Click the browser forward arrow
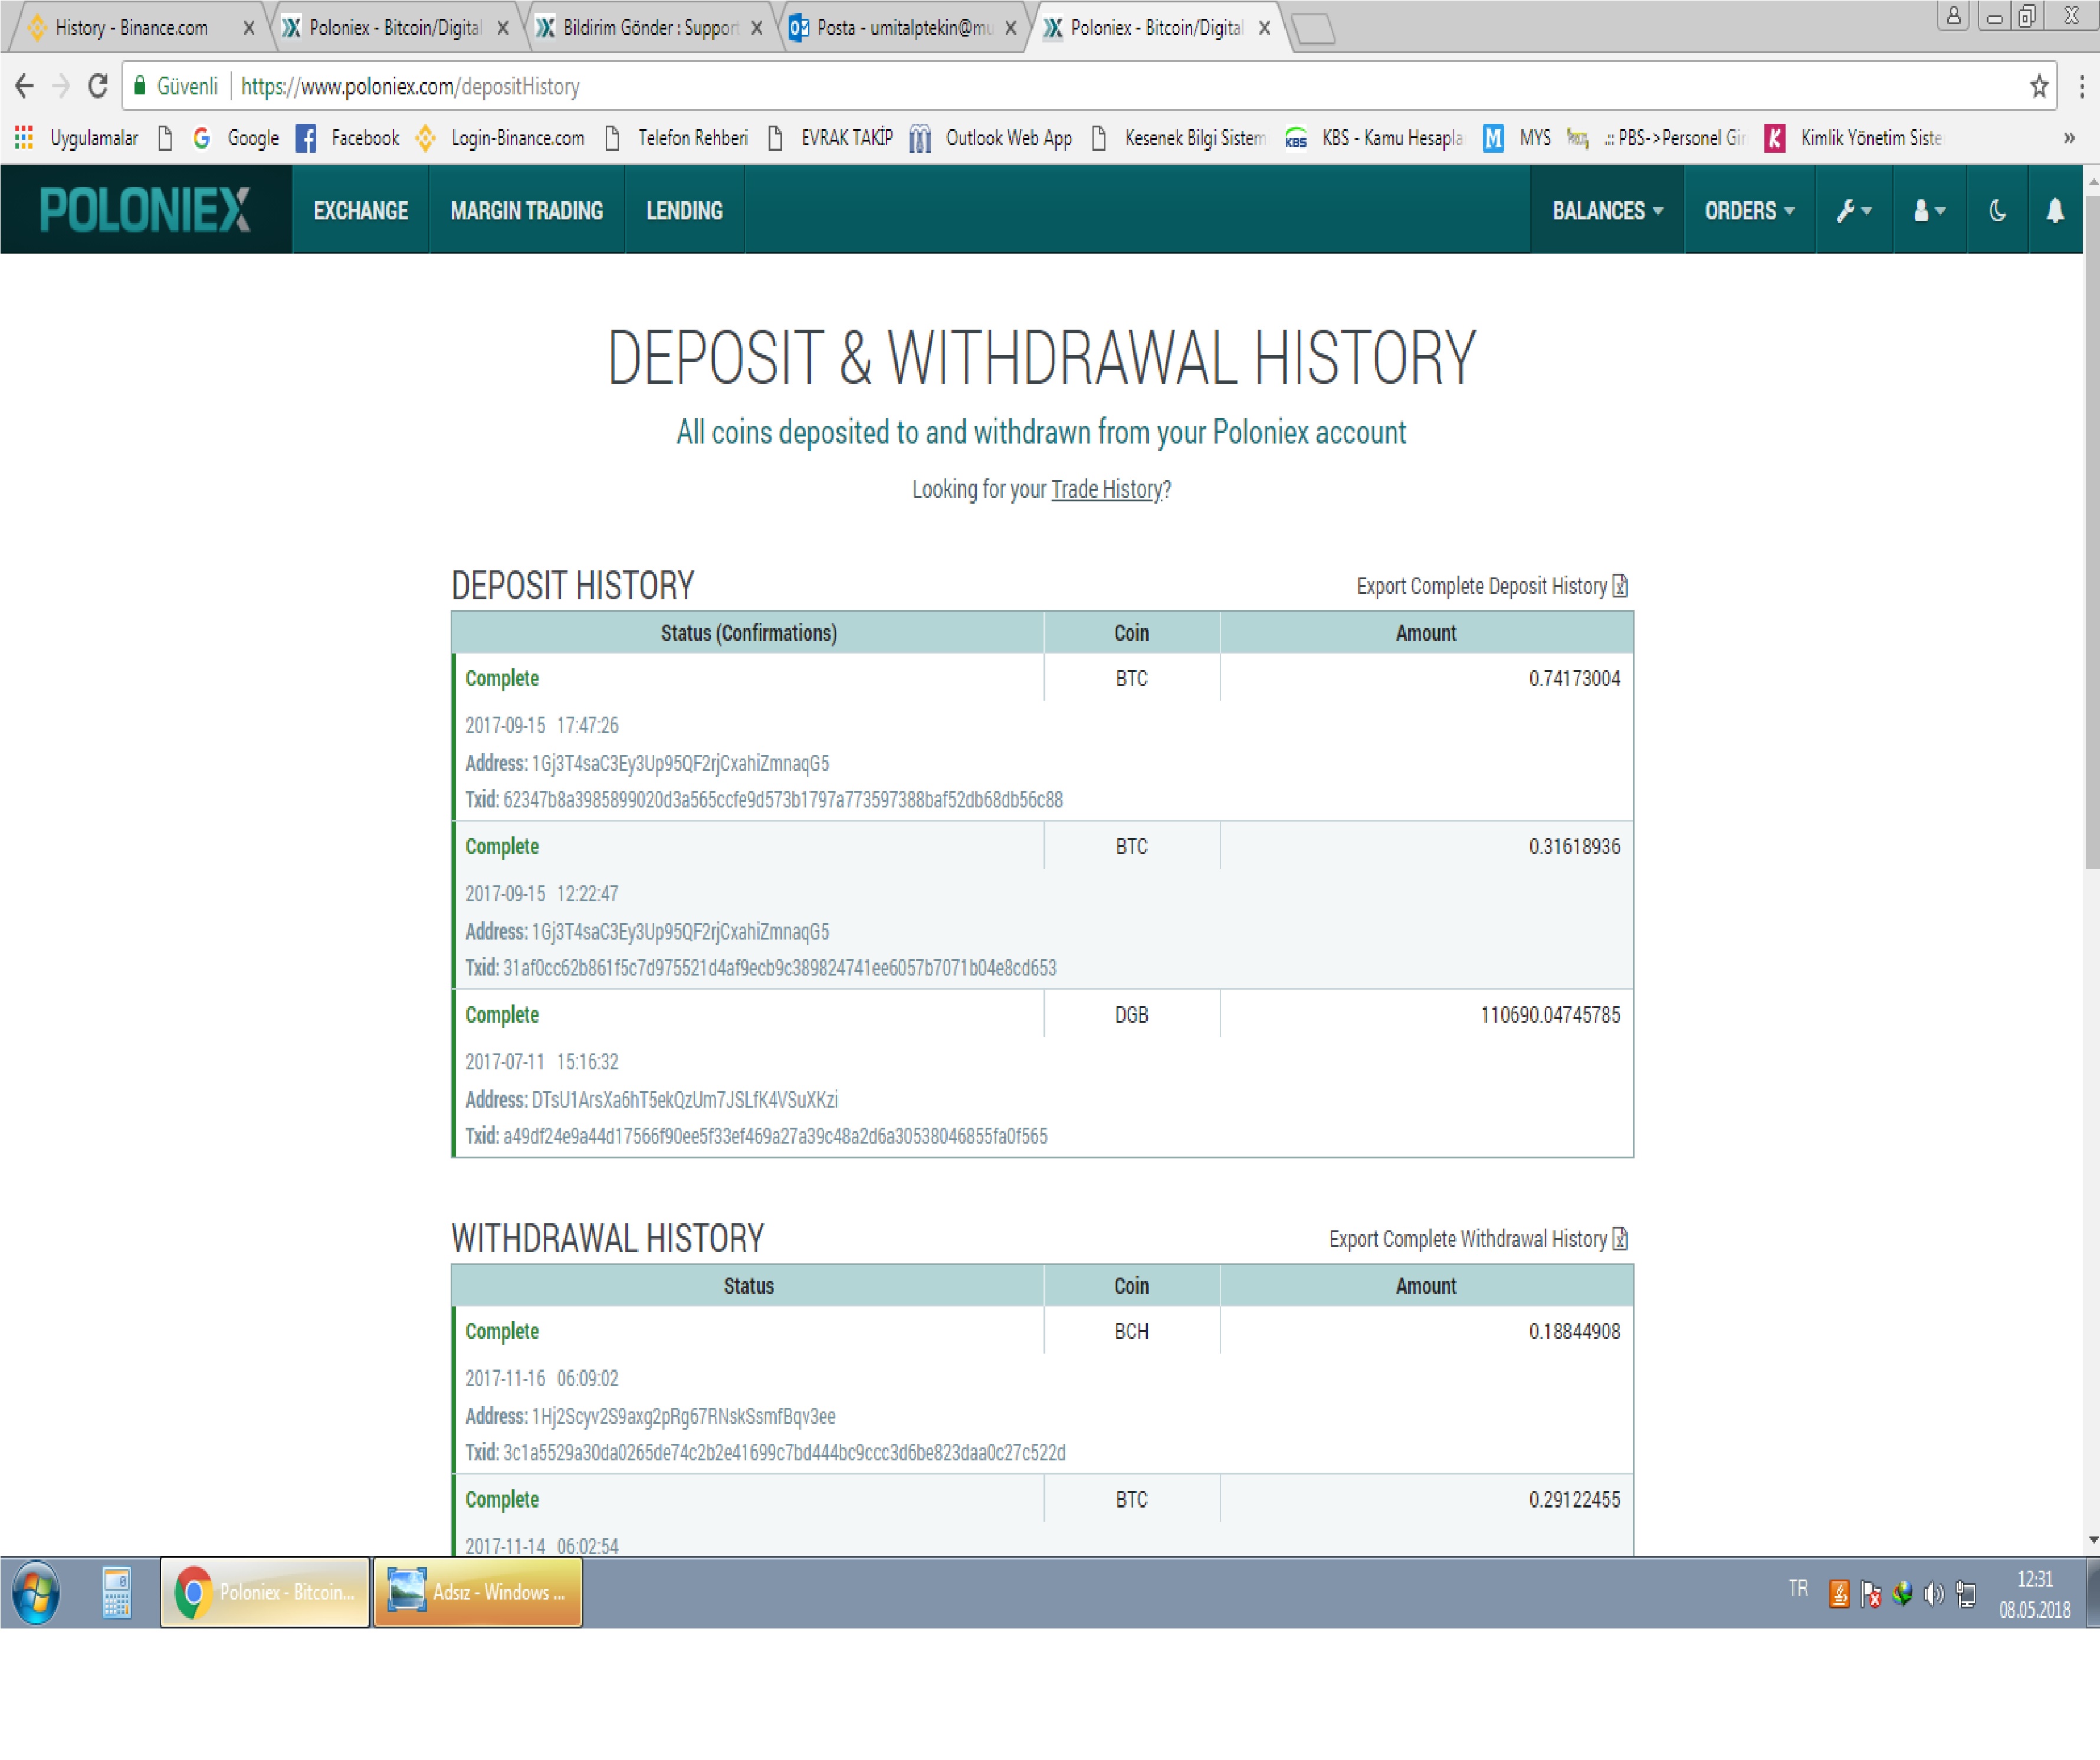 (x=61, y=86)
